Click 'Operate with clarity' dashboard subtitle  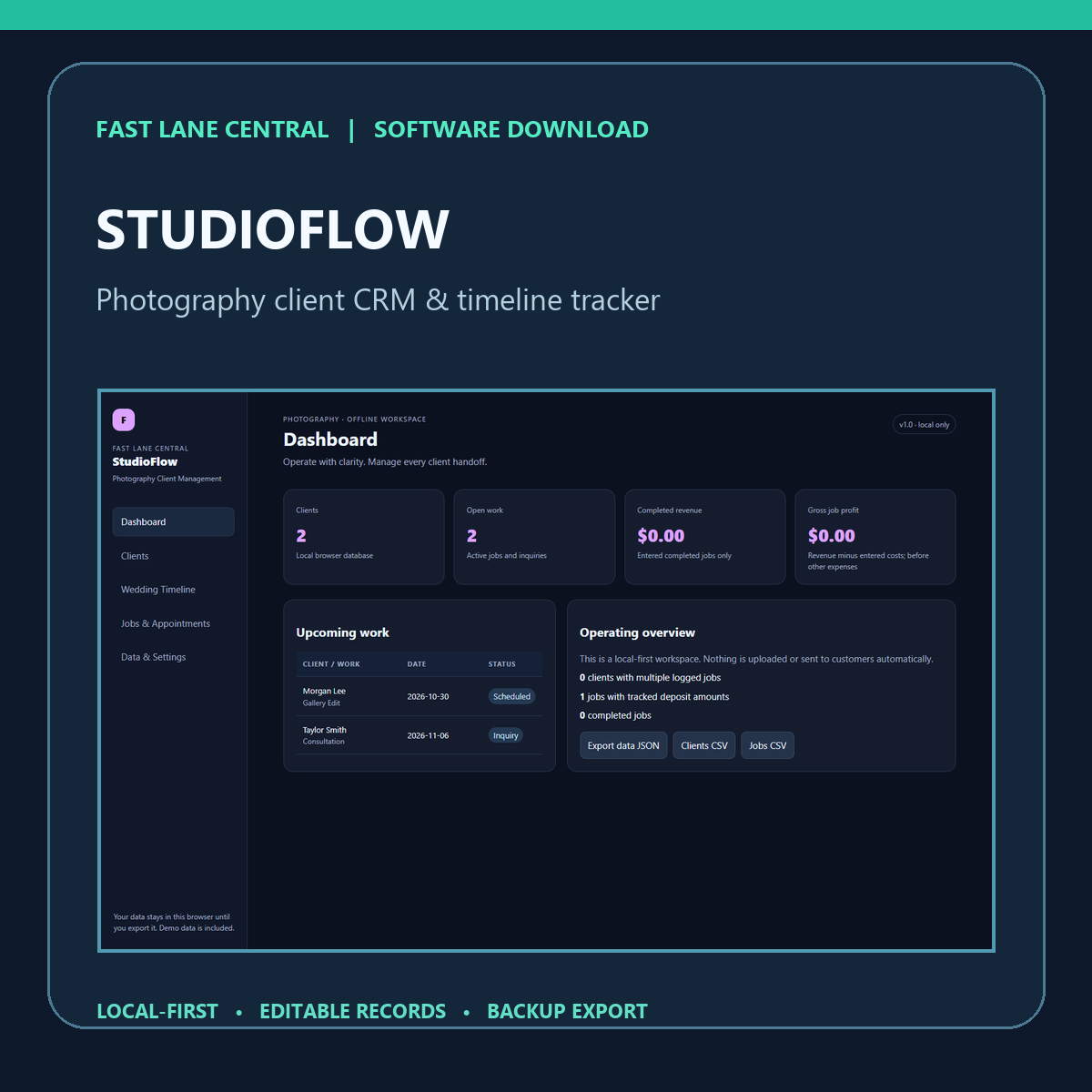[x=385, y=462]
